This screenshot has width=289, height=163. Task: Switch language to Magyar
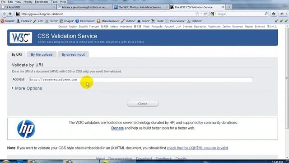(x=249, y=27)
